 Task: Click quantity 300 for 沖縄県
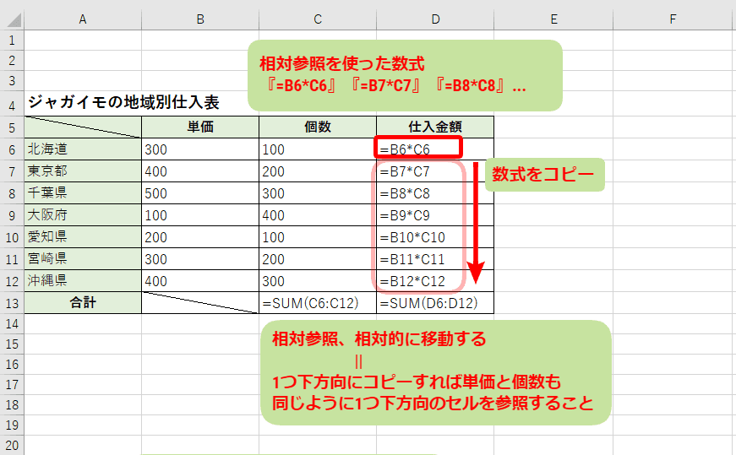318,280
